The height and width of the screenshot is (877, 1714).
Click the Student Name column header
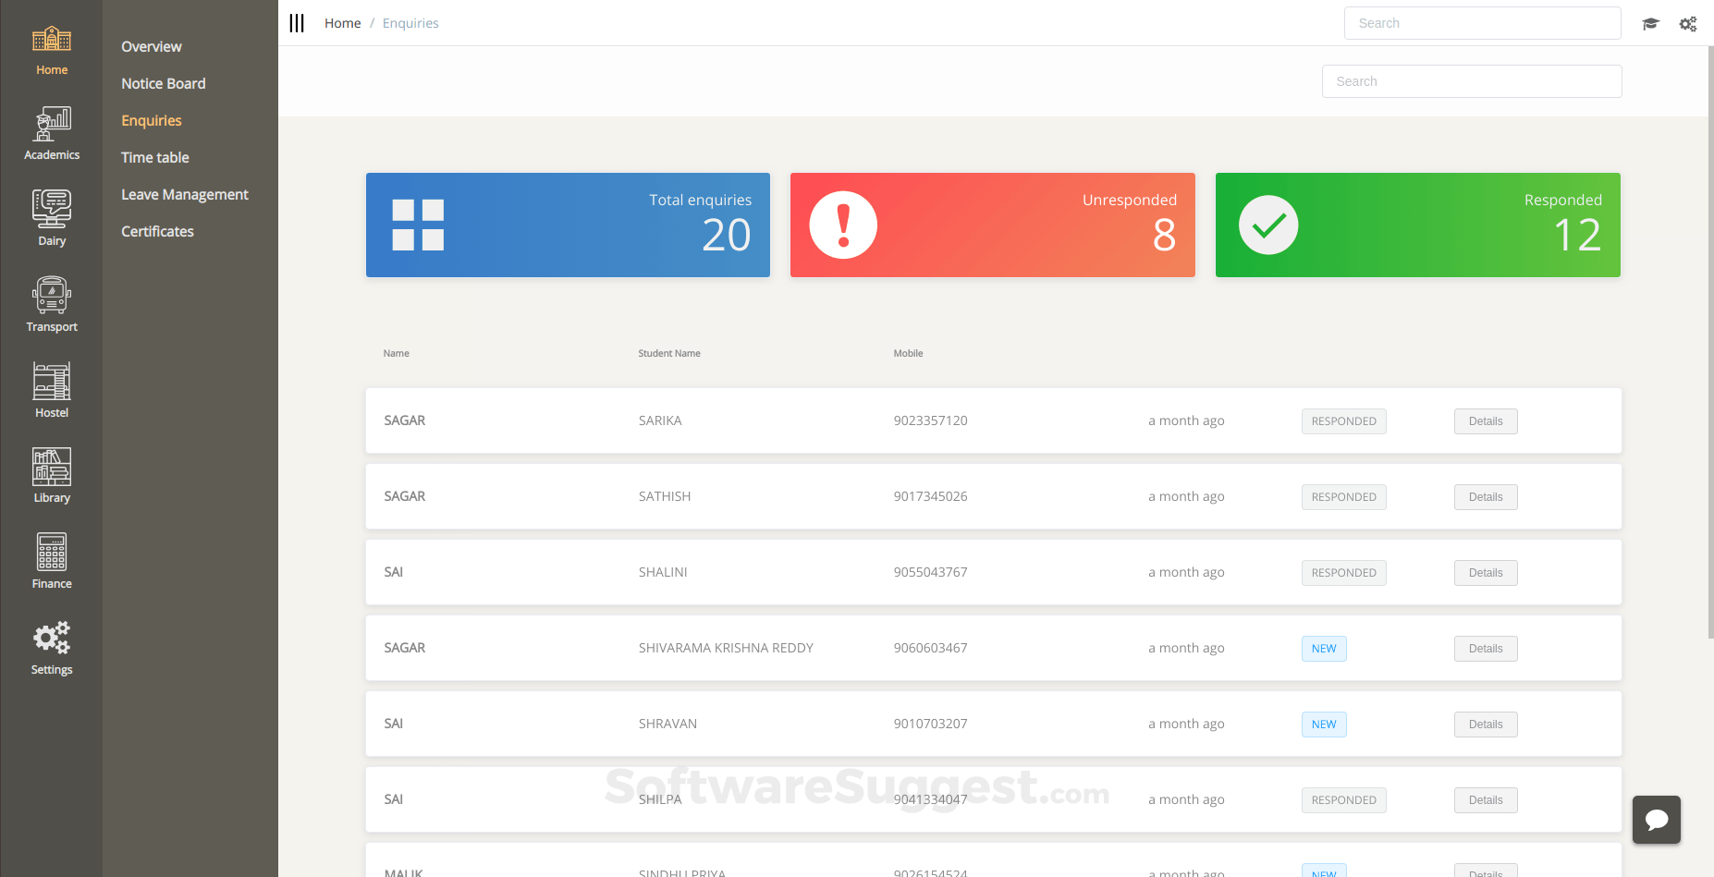[x=669, y=353]
